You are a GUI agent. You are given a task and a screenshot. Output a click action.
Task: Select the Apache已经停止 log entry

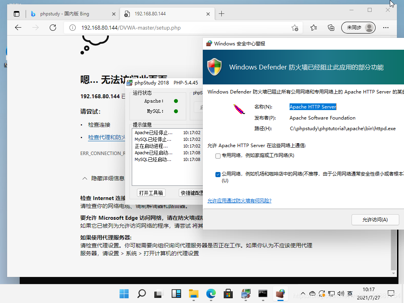167,133
